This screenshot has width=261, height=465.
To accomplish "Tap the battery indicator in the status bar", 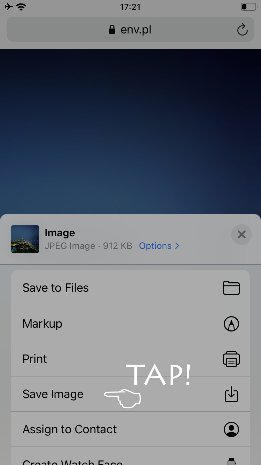I will [248, 7].
